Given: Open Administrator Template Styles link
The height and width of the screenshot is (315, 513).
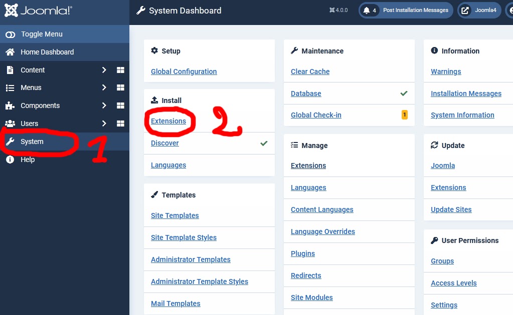Looking at the screenshot, I should point(200,281).
